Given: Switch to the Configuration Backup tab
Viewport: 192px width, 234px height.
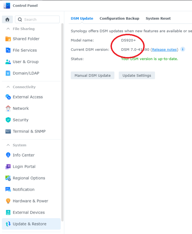Looking at the screenshot, I should point(119,18).
